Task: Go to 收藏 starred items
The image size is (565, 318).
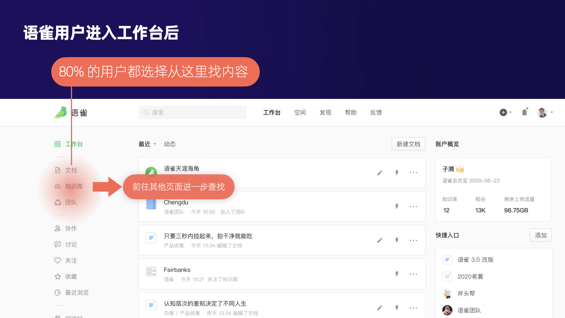Action: pyautogui.click(x=71, y=276)
